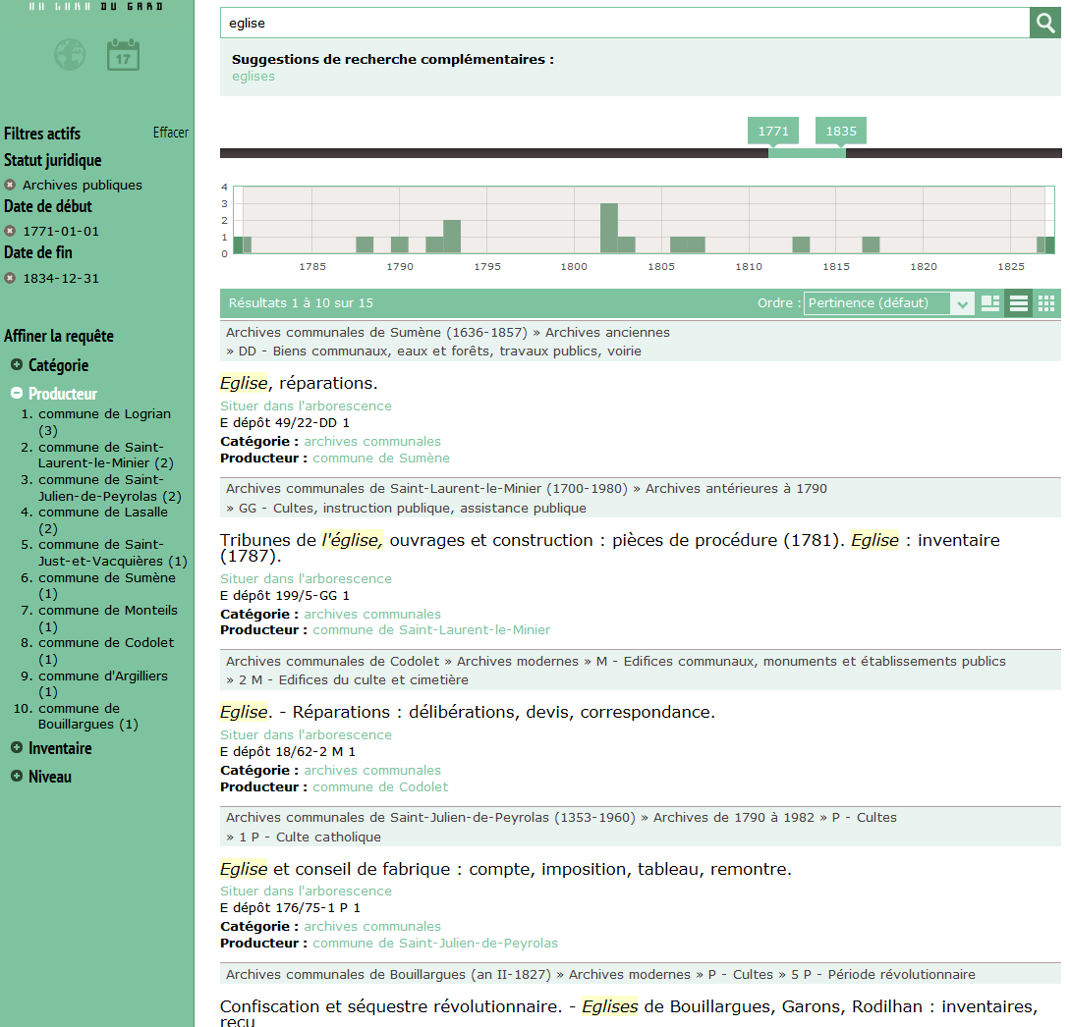
Task: Filter by commune de Logrian producer
Action: point(104,414)
